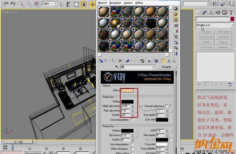The image size is (236, 154).
Task: Click the Undo arrow in main toolbar
Action: pos(6,4)
